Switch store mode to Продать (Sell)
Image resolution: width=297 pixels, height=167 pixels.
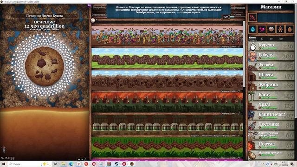[x=252, y=40]
